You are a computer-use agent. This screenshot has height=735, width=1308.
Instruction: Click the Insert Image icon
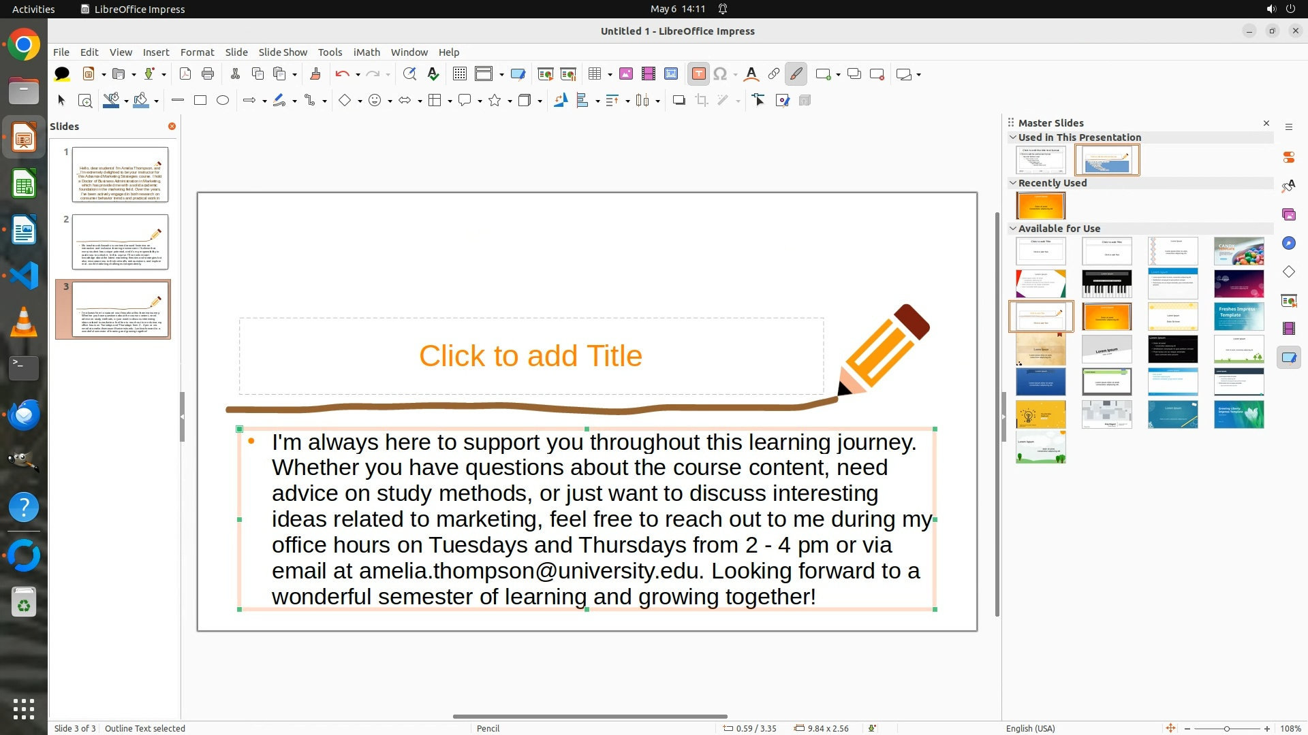pyautogui.click(x=625, y=74)
